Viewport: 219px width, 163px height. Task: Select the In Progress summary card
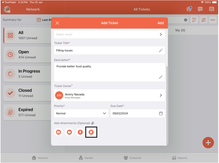coord(27,74)
